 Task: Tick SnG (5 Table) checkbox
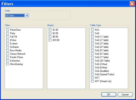(92, 50)
